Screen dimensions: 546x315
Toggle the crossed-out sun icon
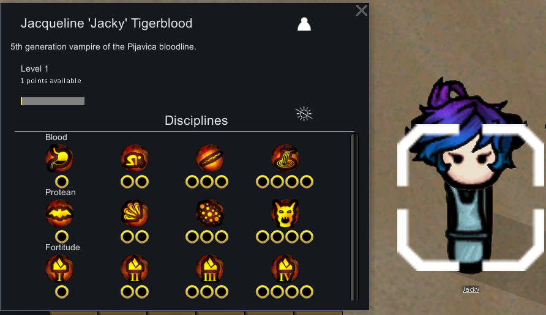click(304, 114)
